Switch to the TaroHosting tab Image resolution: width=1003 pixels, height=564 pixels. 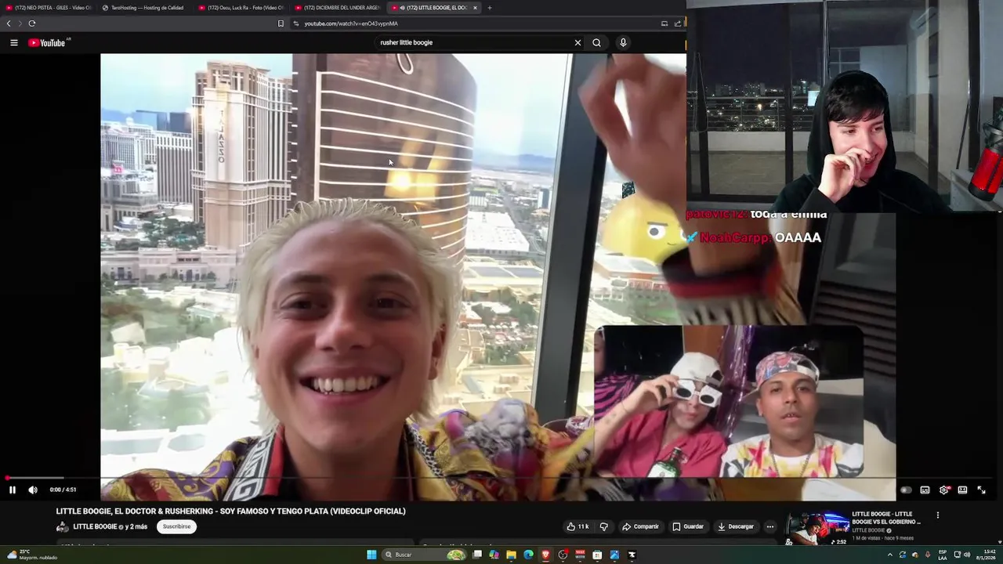tap(144, 8)
